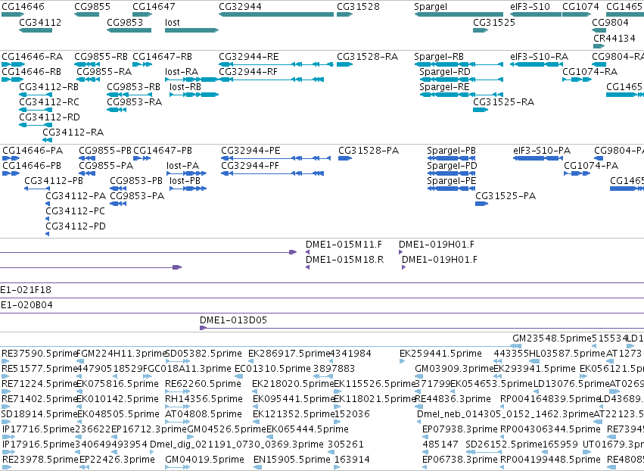Click the lost-RA transcript label
This screenshot has height=471, width=644.
tap(182, 71)
